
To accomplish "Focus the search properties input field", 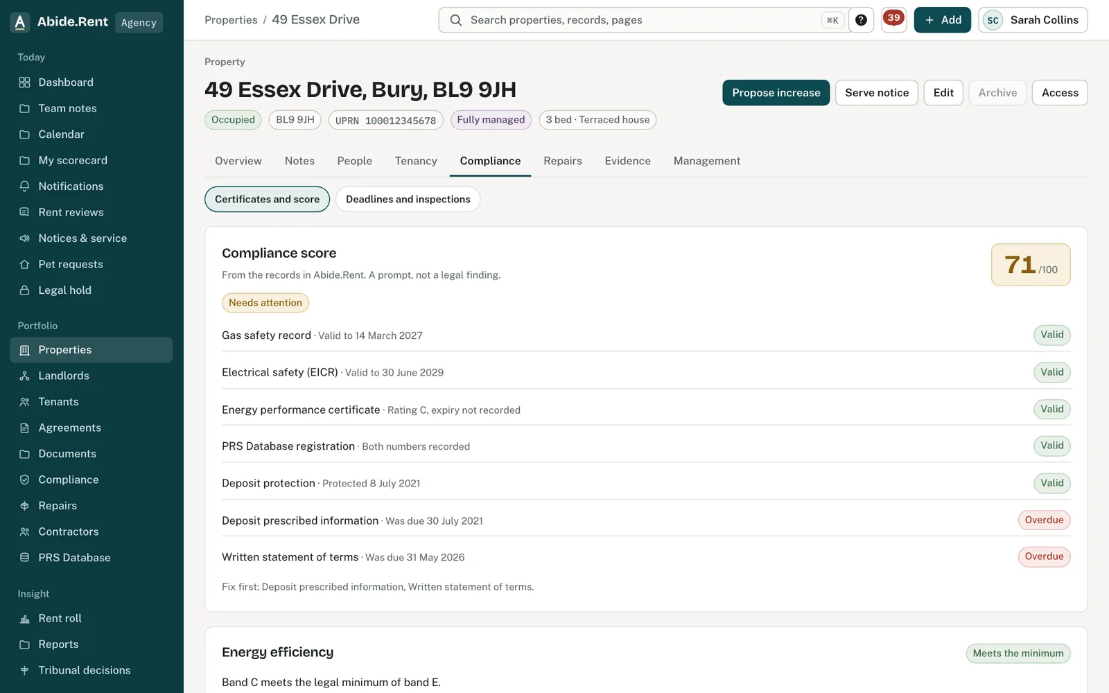I will click(x=645, y=20).
